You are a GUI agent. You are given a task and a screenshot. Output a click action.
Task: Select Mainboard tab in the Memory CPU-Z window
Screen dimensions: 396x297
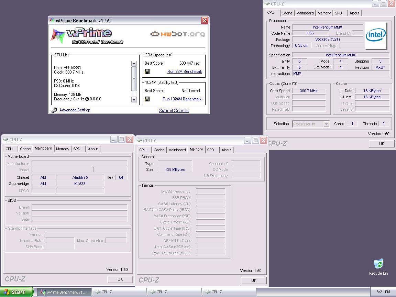(177, 150)
